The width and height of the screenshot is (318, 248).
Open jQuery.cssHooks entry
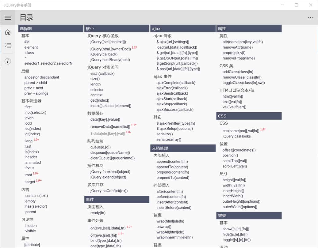tap(237, 136)
